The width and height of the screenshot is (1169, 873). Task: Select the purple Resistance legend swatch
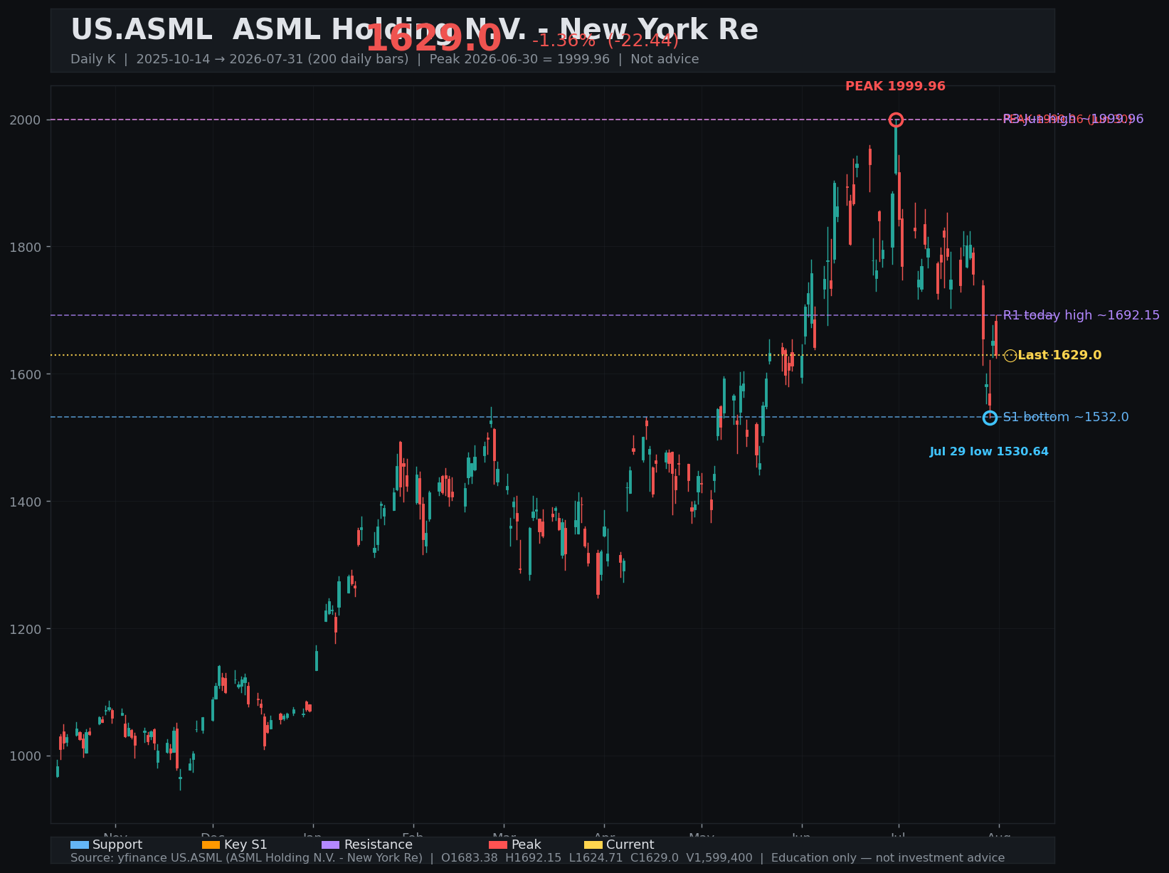(x=331, y=845)
